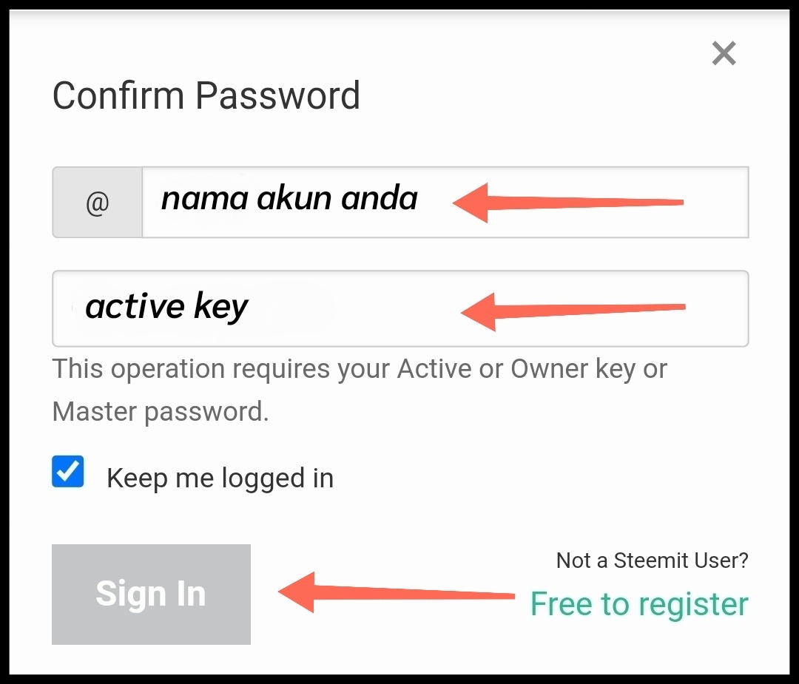Click the red arrow pointing to Sign In
The width and height of the screenshot is (799, 684).
coord(396,593)
